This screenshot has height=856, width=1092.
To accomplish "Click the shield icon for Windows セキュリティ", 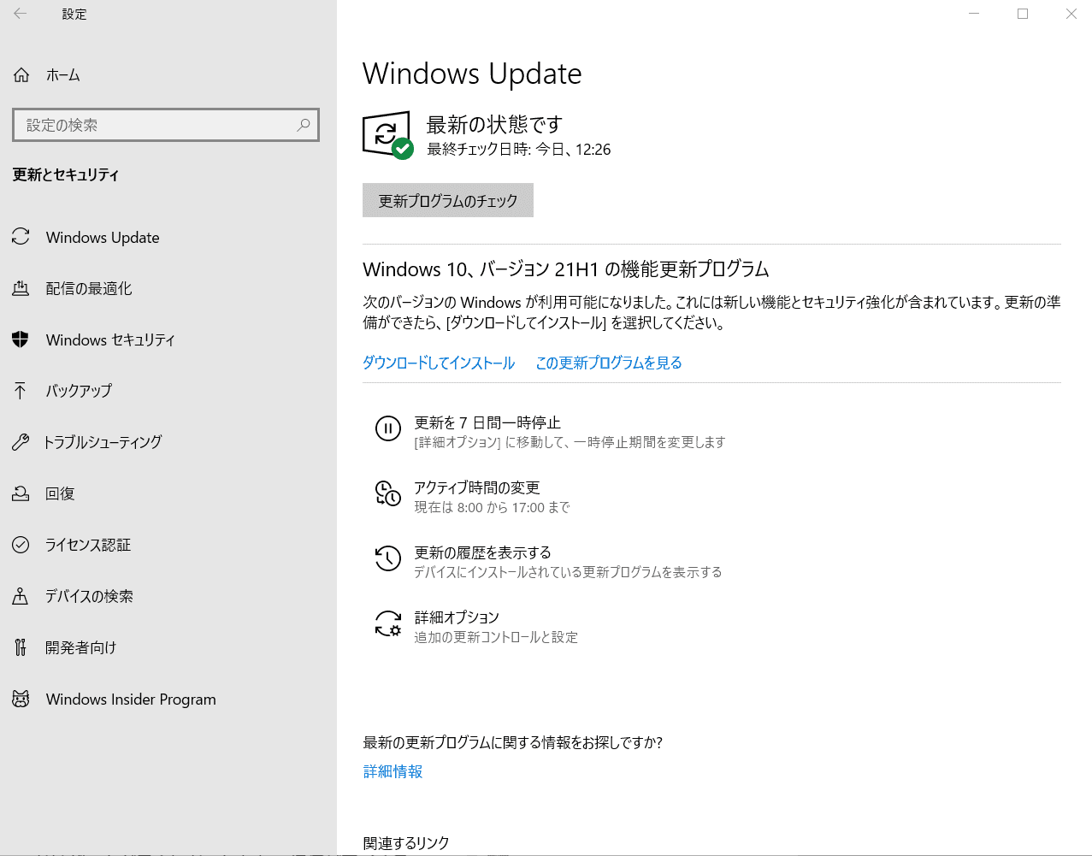I will coord(21,339).
